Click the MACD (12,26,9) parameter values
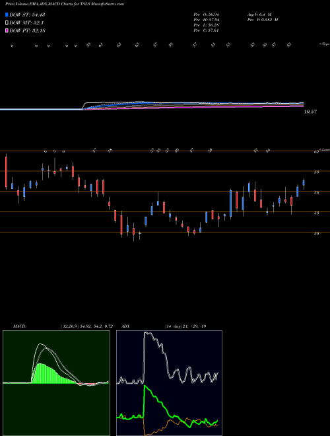This screenshot has height=436, width=330. tap(86, 326)
